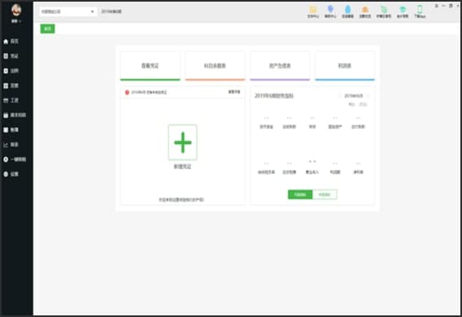The height and width of the screenshot is (317, 462).
Task: Select the green left segment of indicator toggle
Action: [300, 194]
